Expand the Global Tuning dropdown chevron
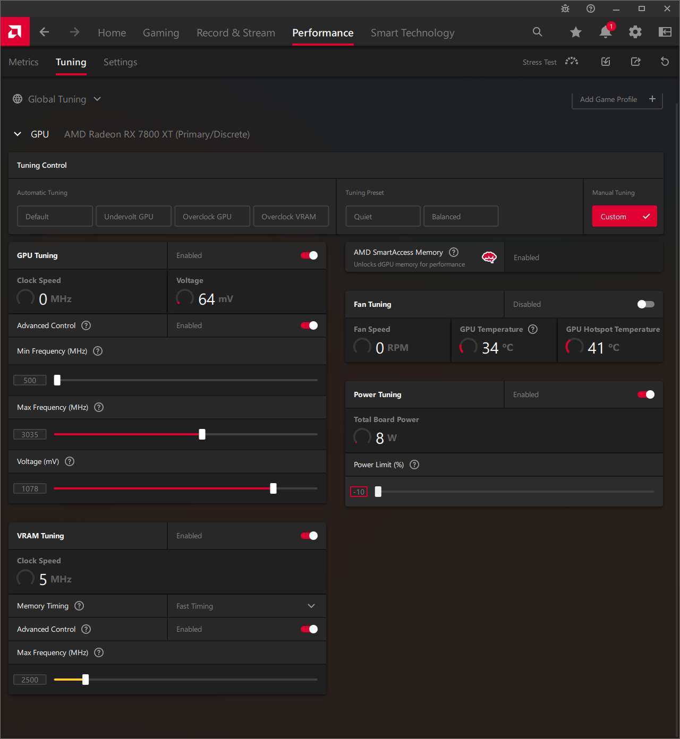This screenshot has height=739, width=680. (97, 99)
